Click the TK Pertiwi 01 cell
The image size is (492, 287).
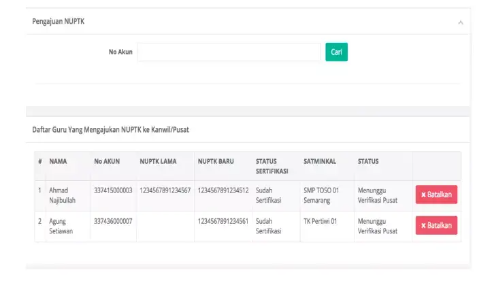320,222
